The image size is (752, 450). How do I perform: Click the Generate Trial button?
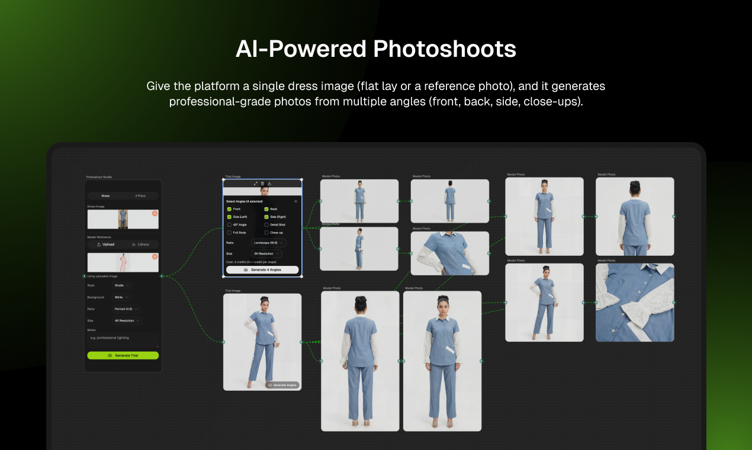pos(123,355)
